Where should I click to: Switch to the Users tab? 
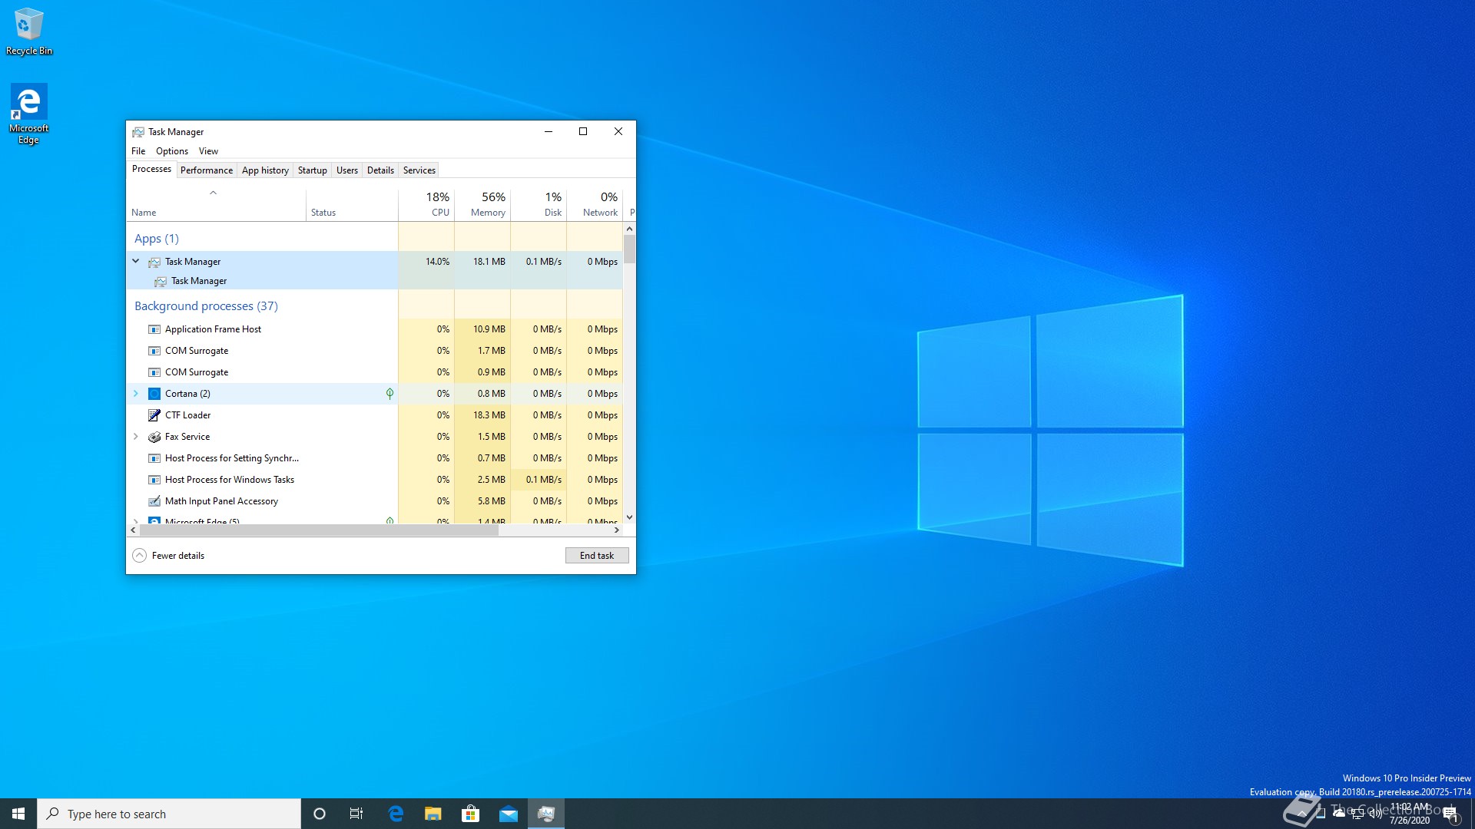coord(347,170)
